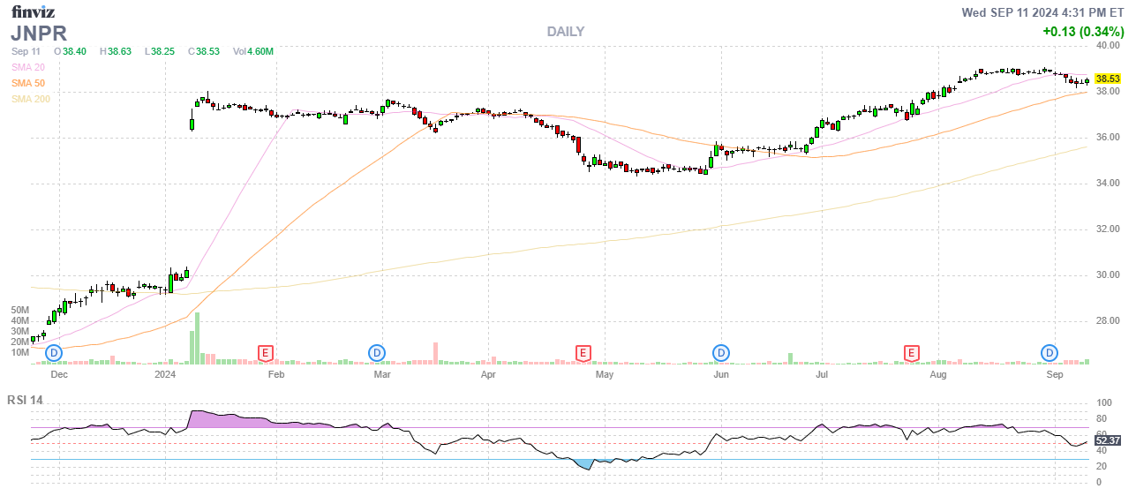Click the SMA 20 legend label
The width and height of the screenshot is (1136, 496).
[x=27, y=67]
